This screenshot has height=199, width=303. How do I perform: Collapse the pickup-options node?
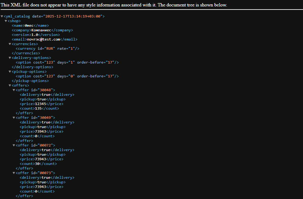(10, 71)
